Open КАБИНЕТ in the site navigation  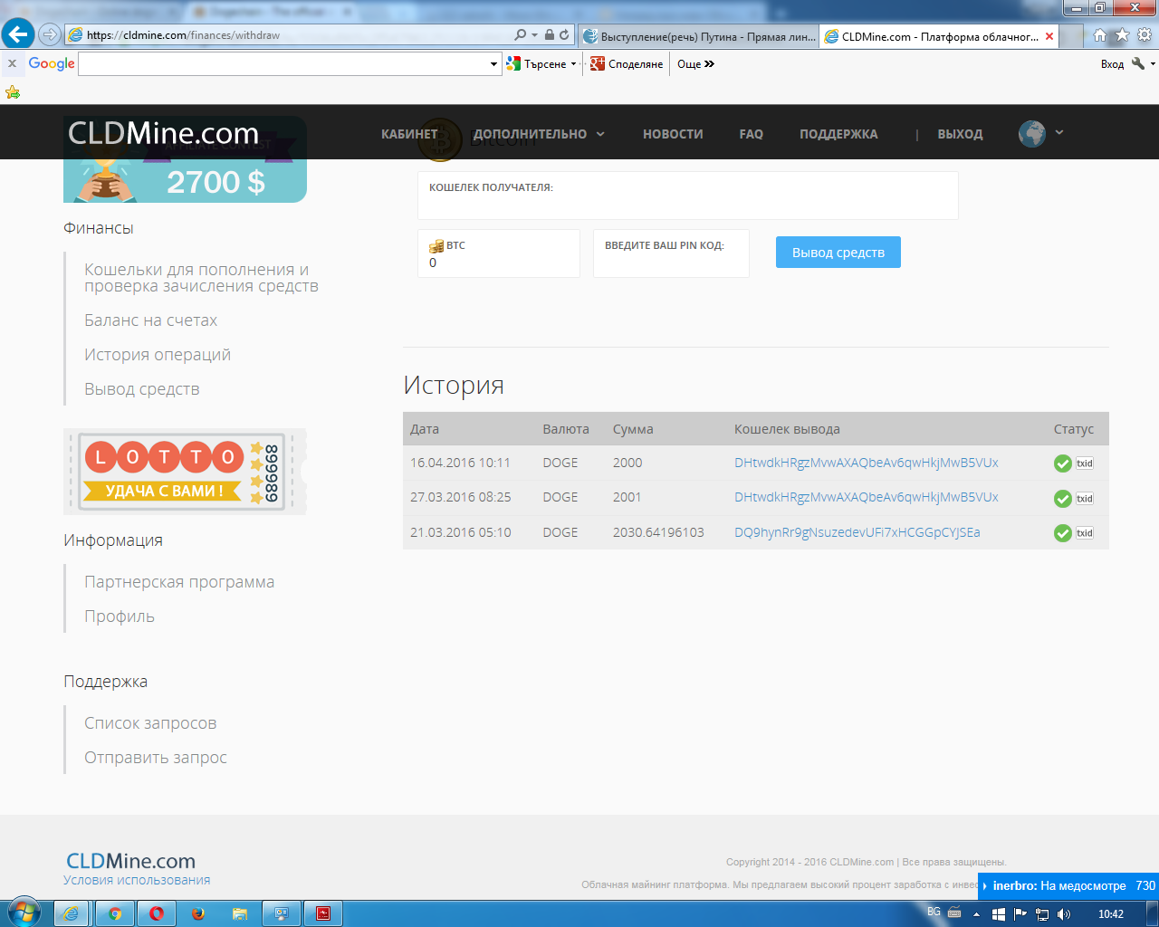click(x=409, y=134)
